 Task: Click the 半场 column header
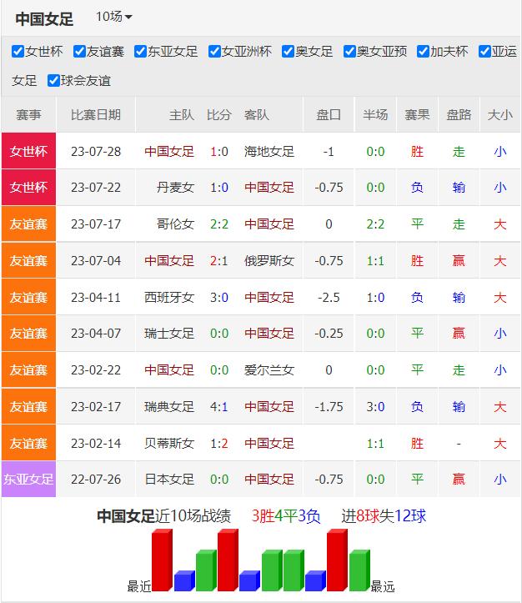click(375, 114)
